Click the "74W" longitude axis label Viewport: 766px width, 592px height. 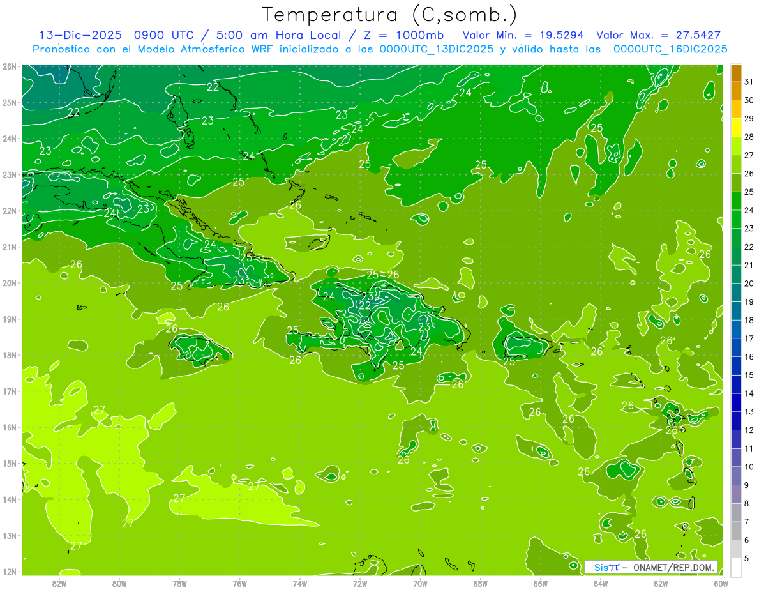[x=300, y=583]
